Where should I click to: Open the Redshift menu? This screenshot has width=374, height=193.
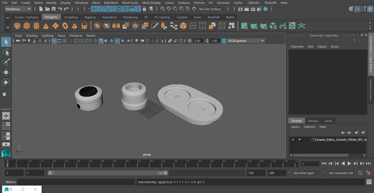click(271, 3)
